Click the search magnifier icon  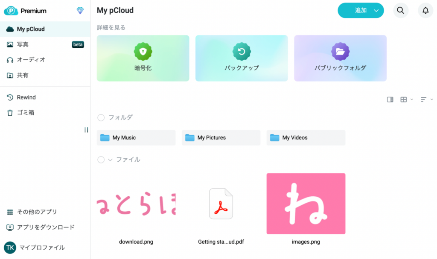pos(400,11)
